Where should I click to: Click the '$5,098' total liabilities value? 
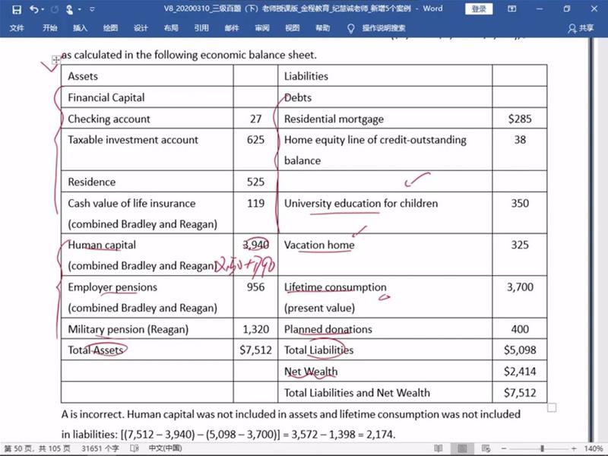click(520, 350)
